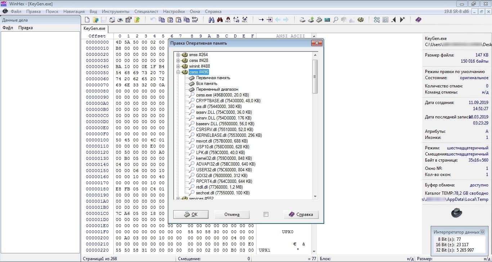Click the clone disk icon with green plus
Image resolution: width=492 pixels, height=262 pixels.
pos(311,20)
